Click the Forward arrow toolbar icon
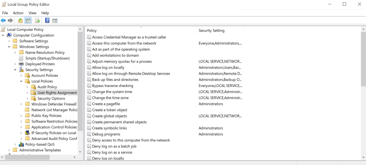Image resolution: width=366 pixels, height=165 pixels. (10, 21)
